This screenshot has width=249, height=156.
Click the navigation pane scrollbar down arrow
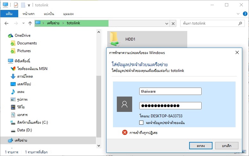click(x=99, y=145)
